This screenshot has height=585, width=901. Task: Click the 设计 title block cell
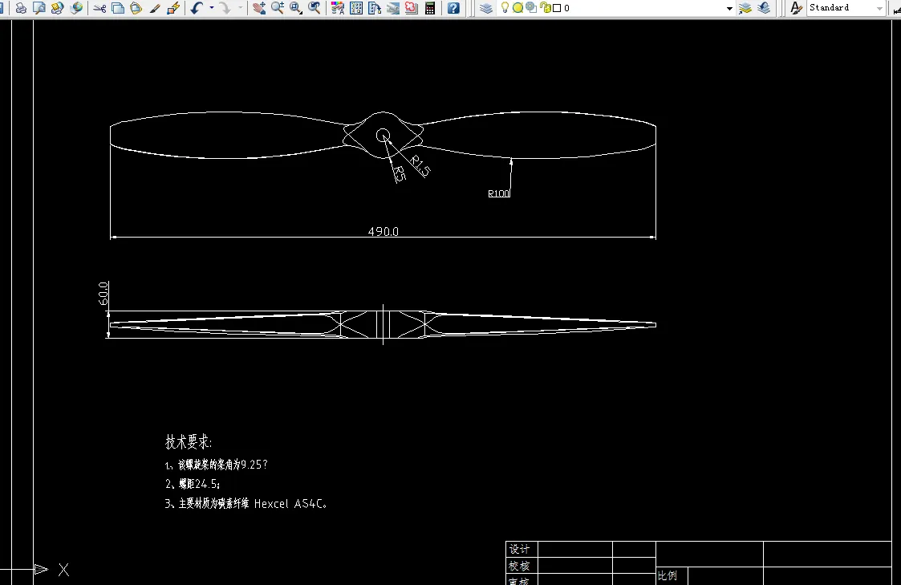522,550
